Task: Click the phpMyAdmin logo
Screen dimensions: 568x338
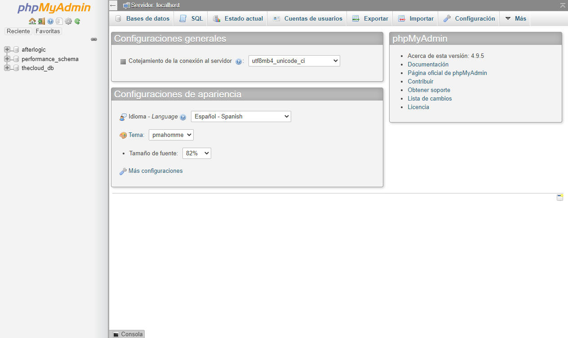Action: pyautogui.click(x=54, y=8)
